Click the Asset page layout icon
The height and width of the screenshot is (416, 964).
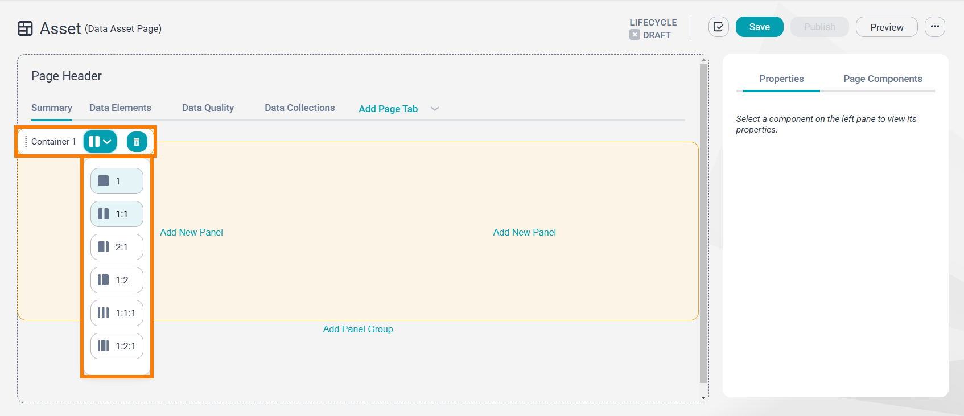[25, 28]
